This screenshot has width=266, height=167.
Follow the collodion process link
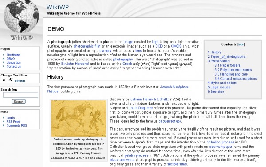[220, 142]
